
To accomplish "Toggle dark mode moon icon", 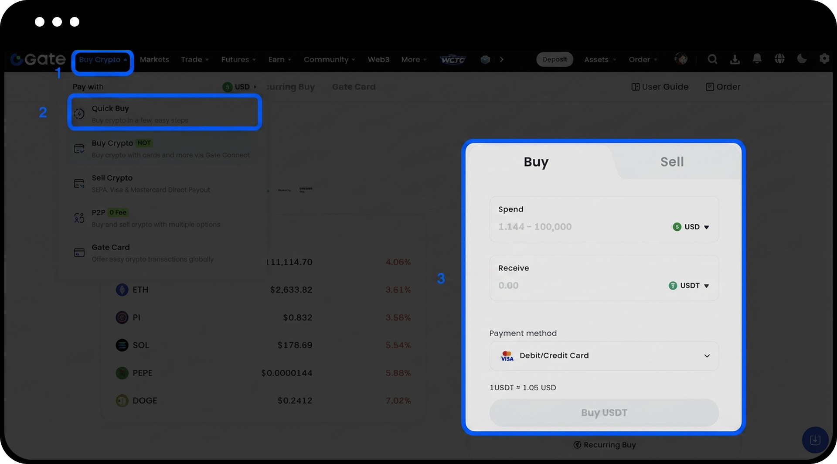I will pos(802,59).
